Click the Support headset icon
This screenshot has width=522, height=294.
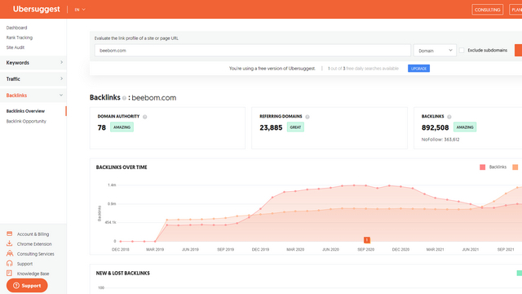click(x=9, y=263)
